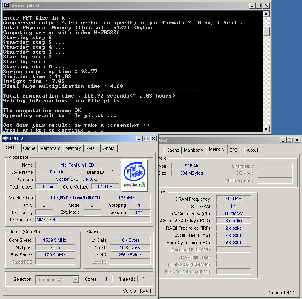Image resolution: width=302 pixels, height=299 pixels.
Task: Click the FSB:DRAM ratio value '1:1'
Action: pos(234,206)
